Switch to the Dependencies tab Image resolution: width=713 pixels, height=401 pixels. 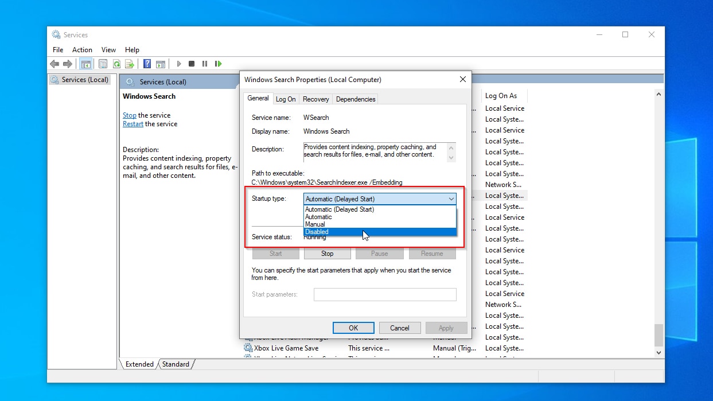(x=356, y=99)
